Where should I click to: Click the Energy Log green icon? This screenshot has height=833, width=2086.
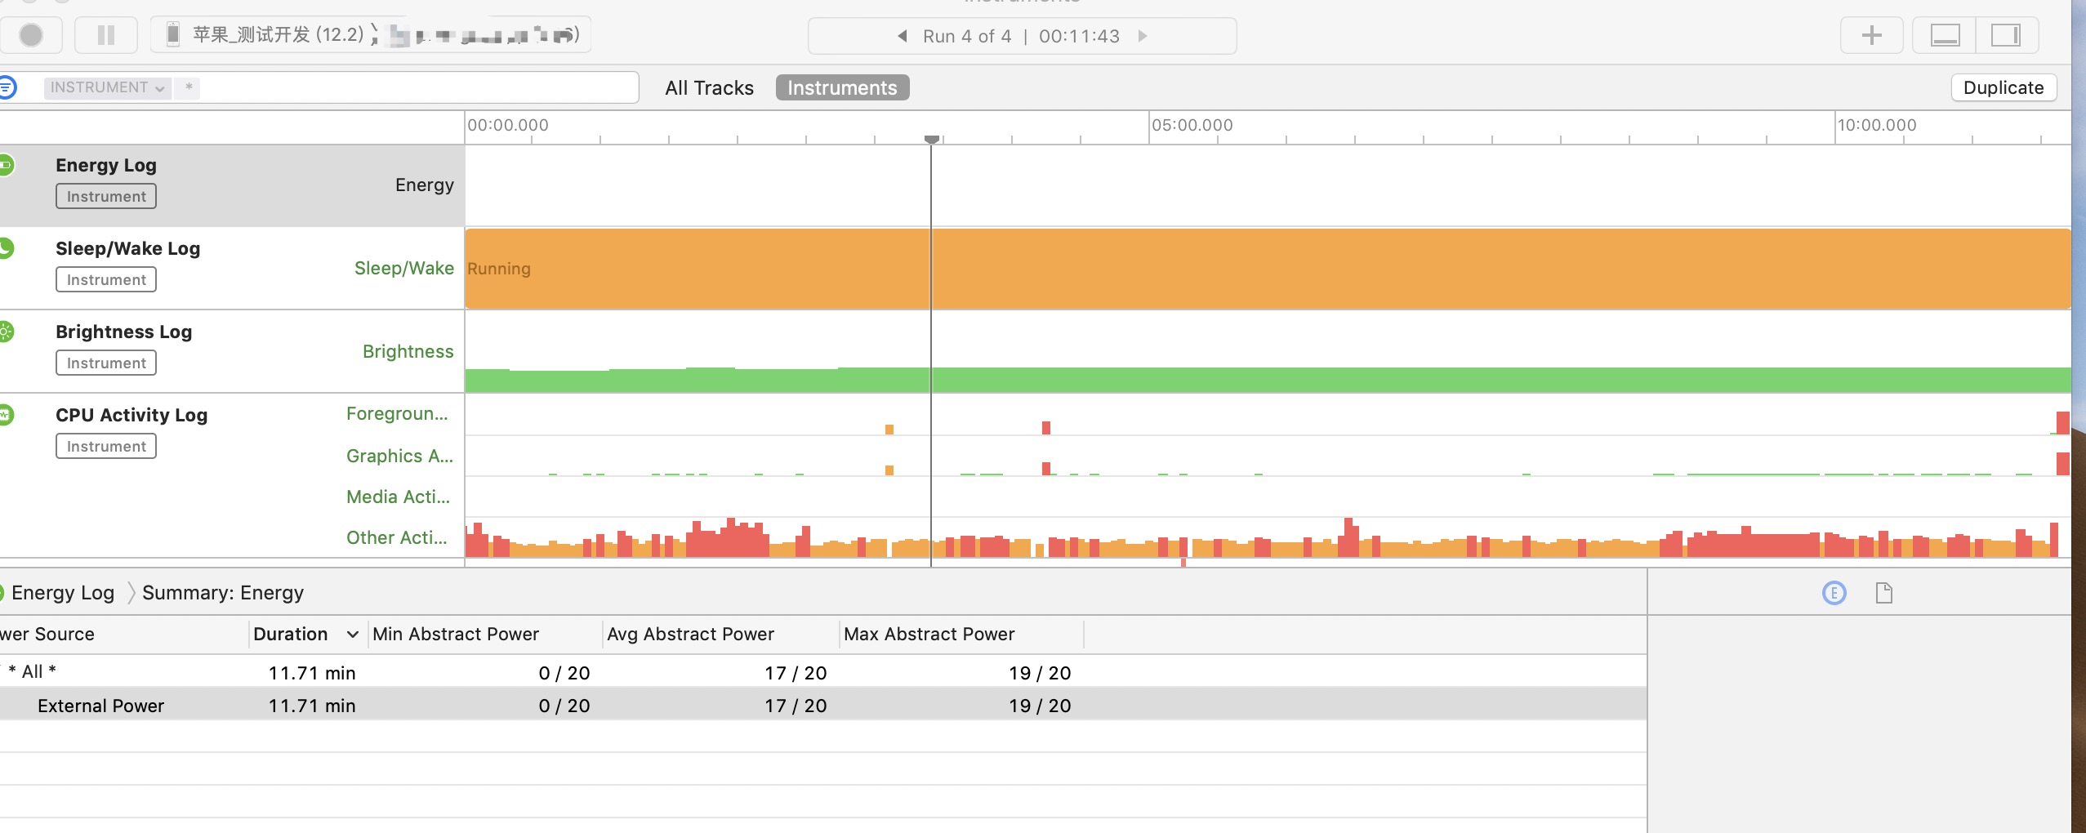point(7,165)
